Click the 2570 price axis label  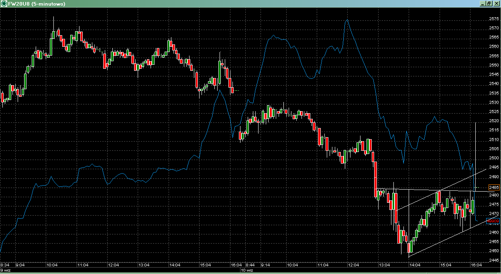click(x=494, y=28)
